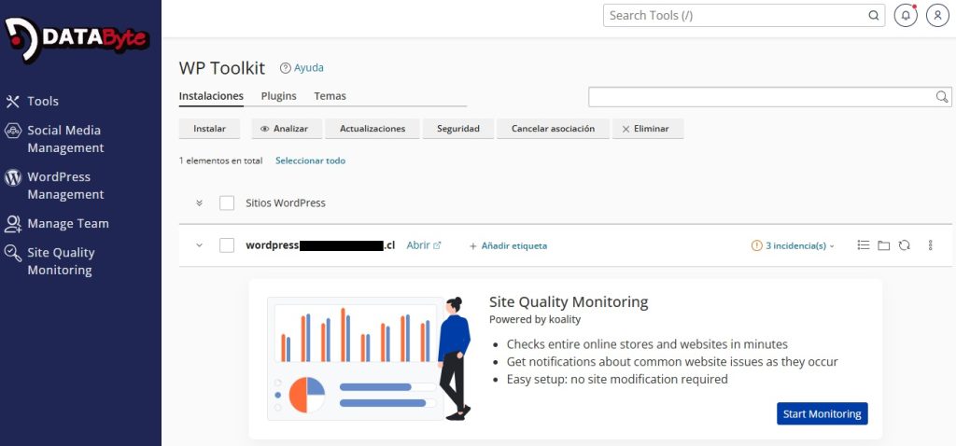Check the Sitios WordPress select-all checkbox

[227, 202]
